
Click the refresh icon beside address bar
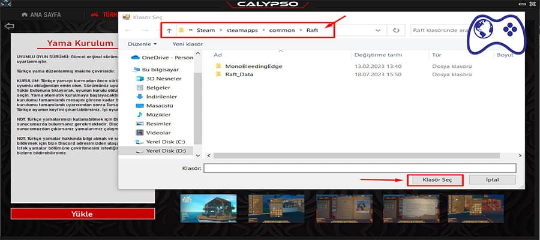tap(396, 30)
